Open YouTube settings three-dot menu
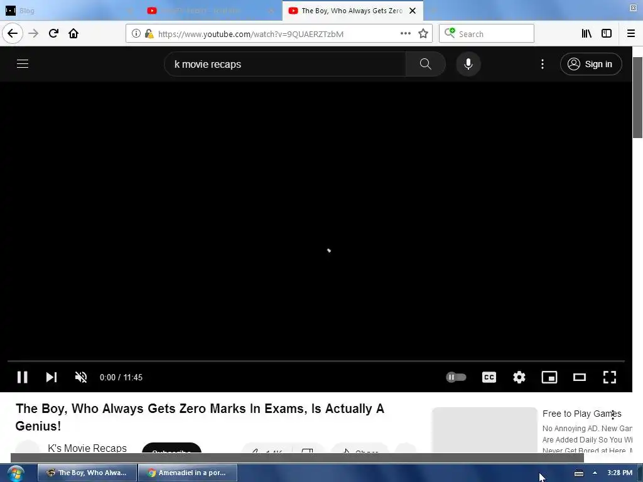This screenshot has height=482, width=643. (x=542, y=64)
